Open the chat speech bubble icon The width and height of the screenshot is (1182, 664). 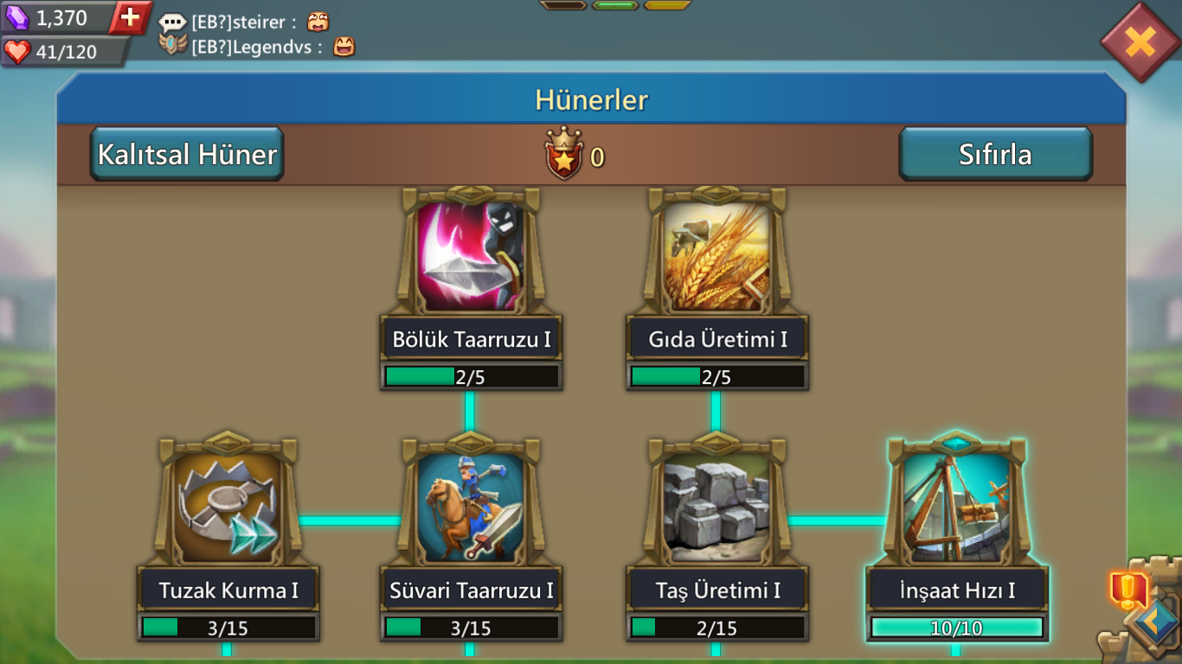173,23
